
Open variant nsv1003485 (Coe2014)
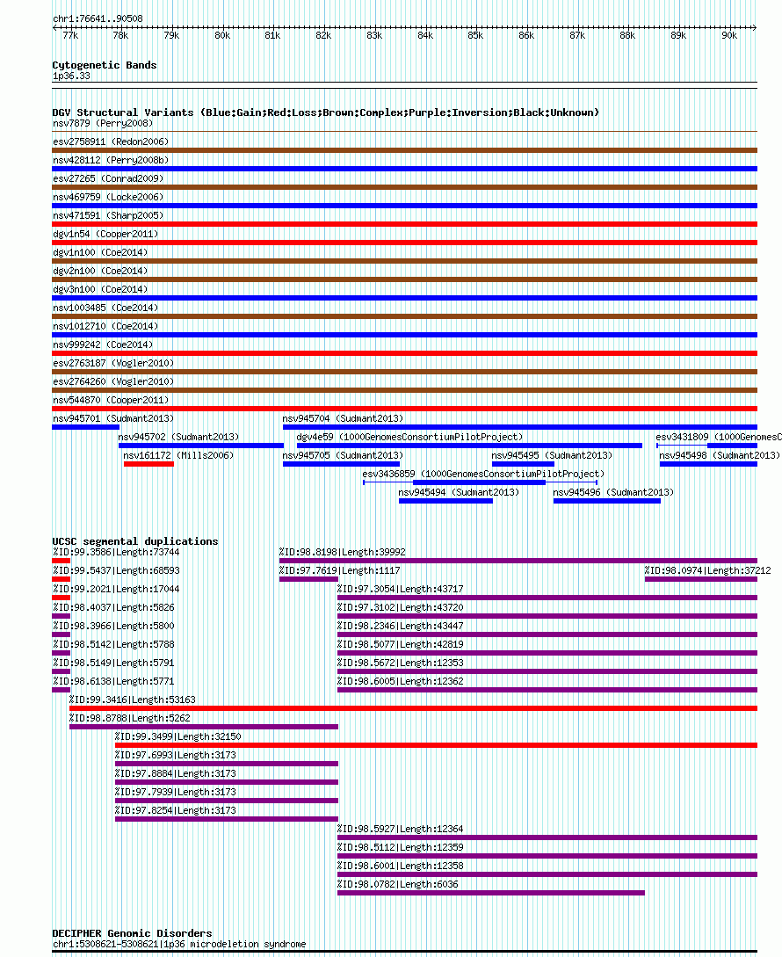[x=105, y=308]
